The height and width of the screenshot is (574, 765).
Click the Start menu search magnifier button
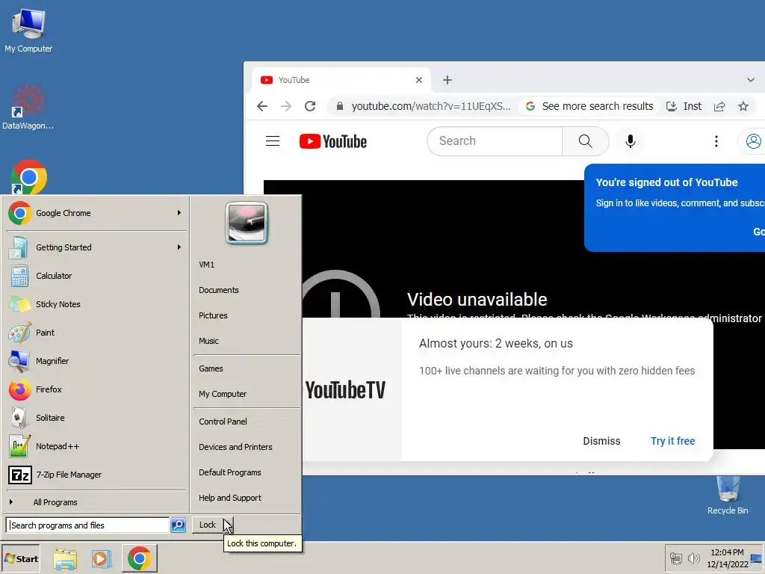click(178, 525)
